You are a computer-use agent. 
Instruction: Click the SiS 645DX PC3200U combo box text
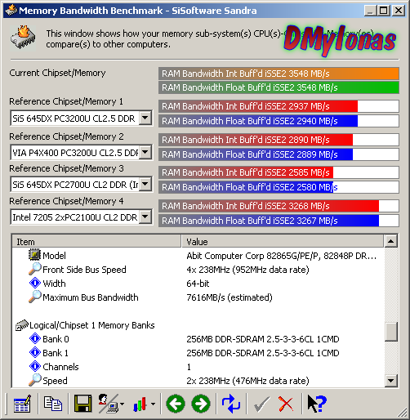click(x=74, y=118)
